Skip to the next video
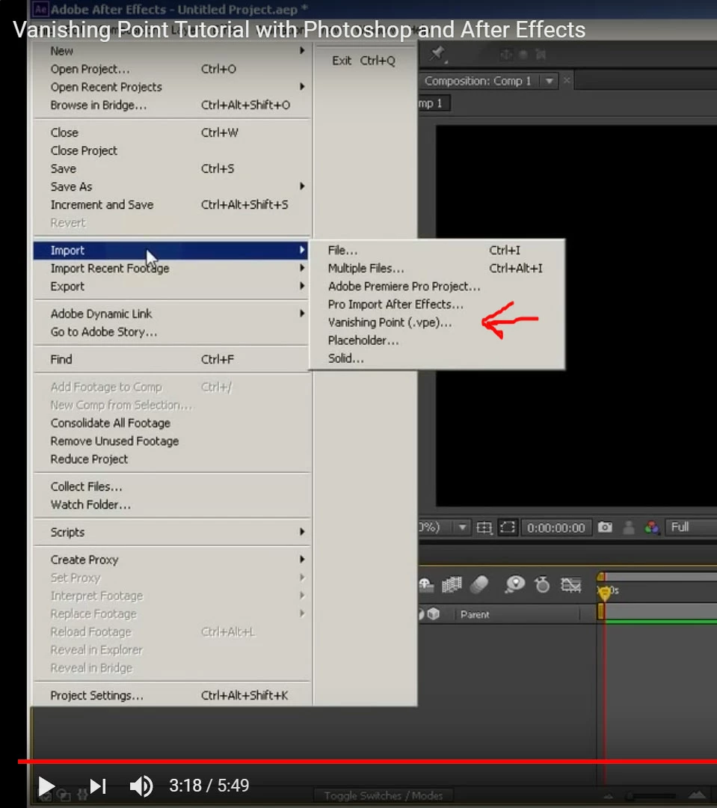 [x=98, y=786]
